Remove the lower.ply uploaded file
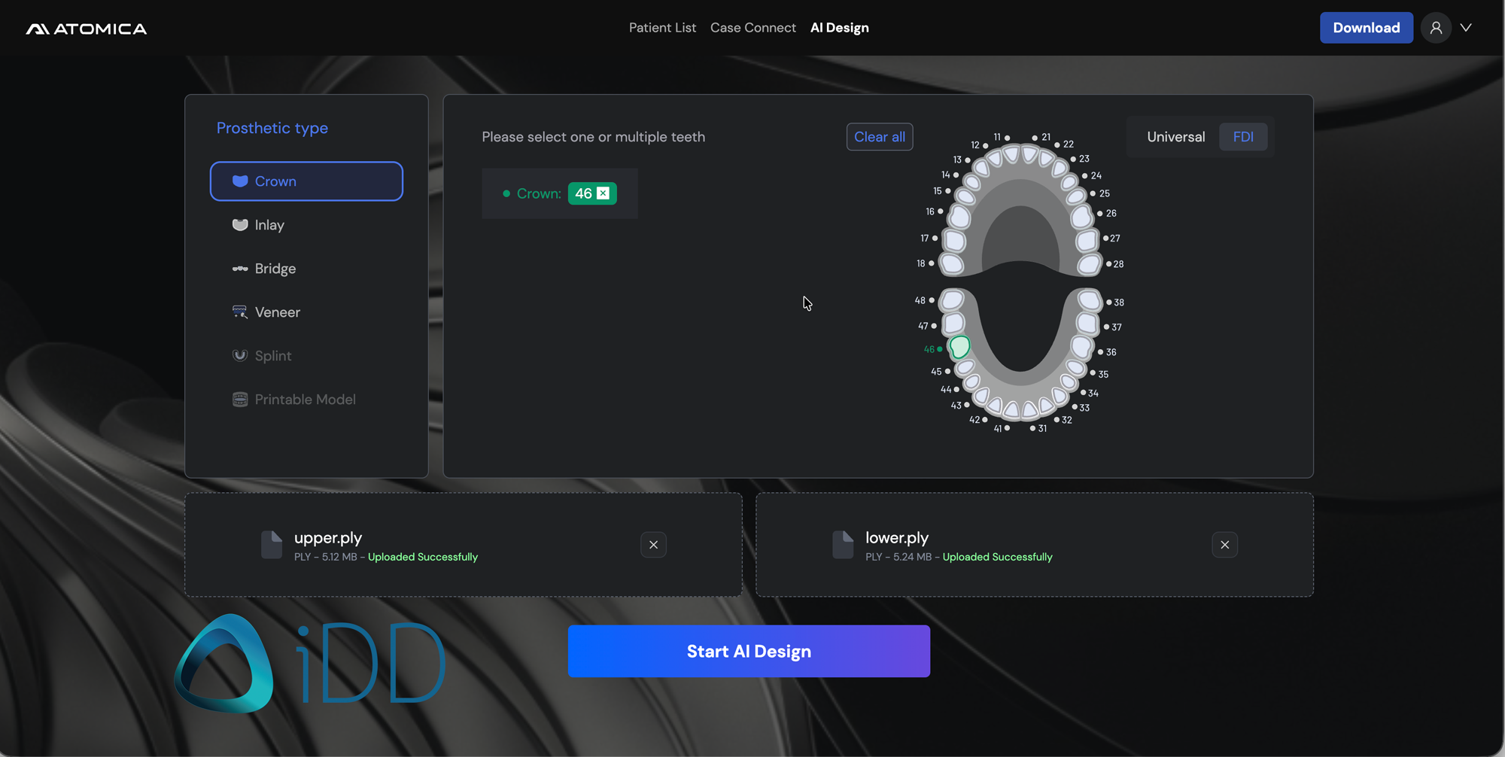The height and width of the screenshot is (757, 1505). point(1224,545)
